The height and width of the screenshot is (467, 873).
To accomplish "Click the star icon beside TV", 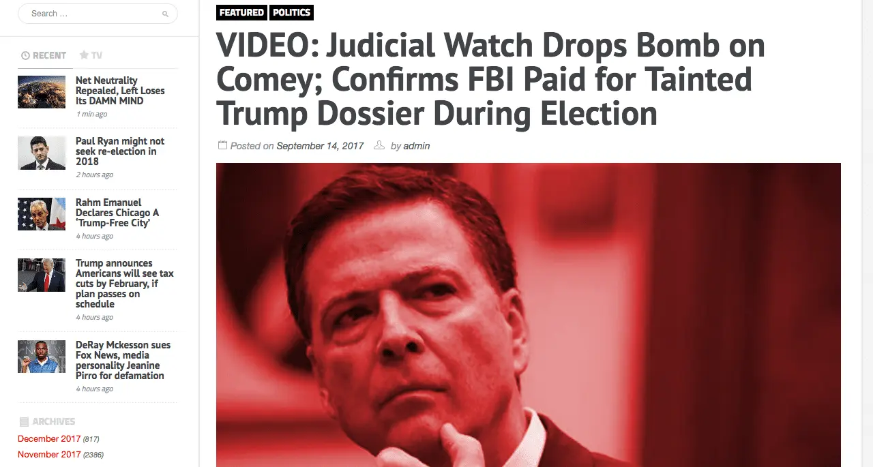I will [x=84, y=55].
